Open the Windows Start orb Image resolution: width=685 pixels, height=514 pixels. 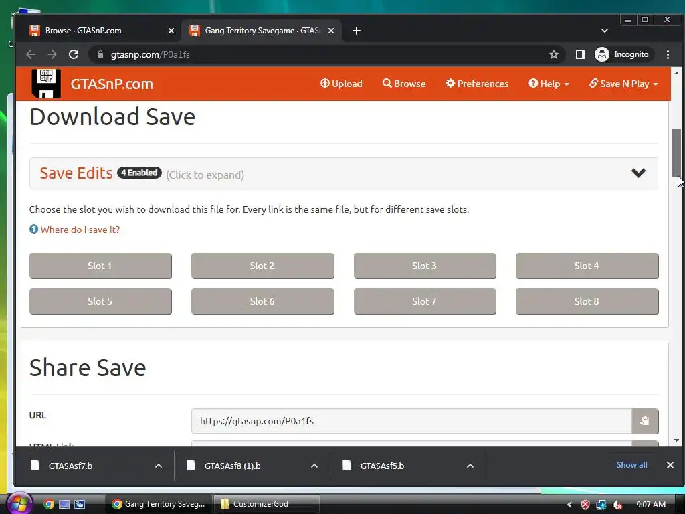pos(19,503)
